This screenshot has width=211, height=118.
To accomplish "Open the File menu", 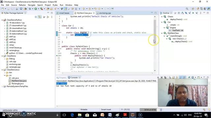I will [2, 5].
